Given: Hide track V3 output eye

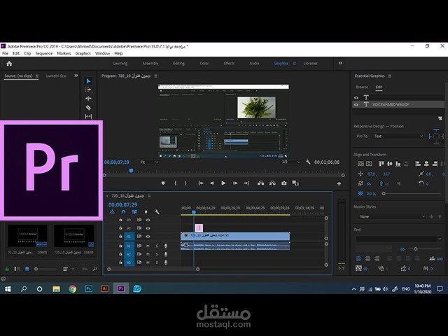Looking at the screenshot, I should pyautogui.click(x=148, y=220).
